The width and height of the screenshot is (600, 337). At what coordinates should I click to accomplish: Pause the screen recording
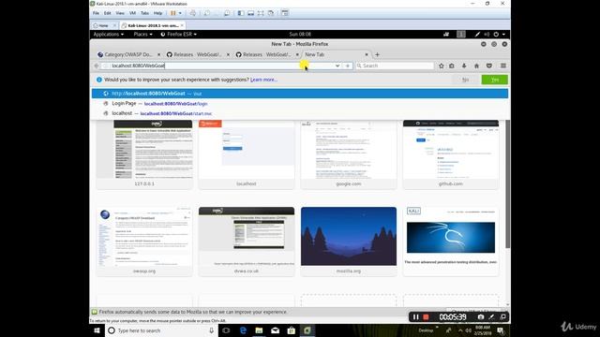[x=415, y=317]
